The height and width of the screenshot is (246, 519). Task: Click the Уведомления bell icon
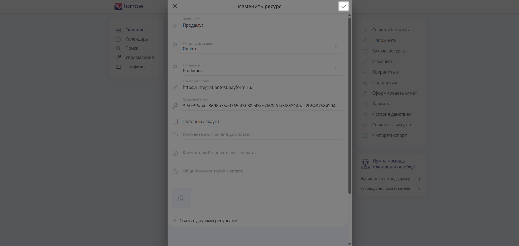[118, 57]
